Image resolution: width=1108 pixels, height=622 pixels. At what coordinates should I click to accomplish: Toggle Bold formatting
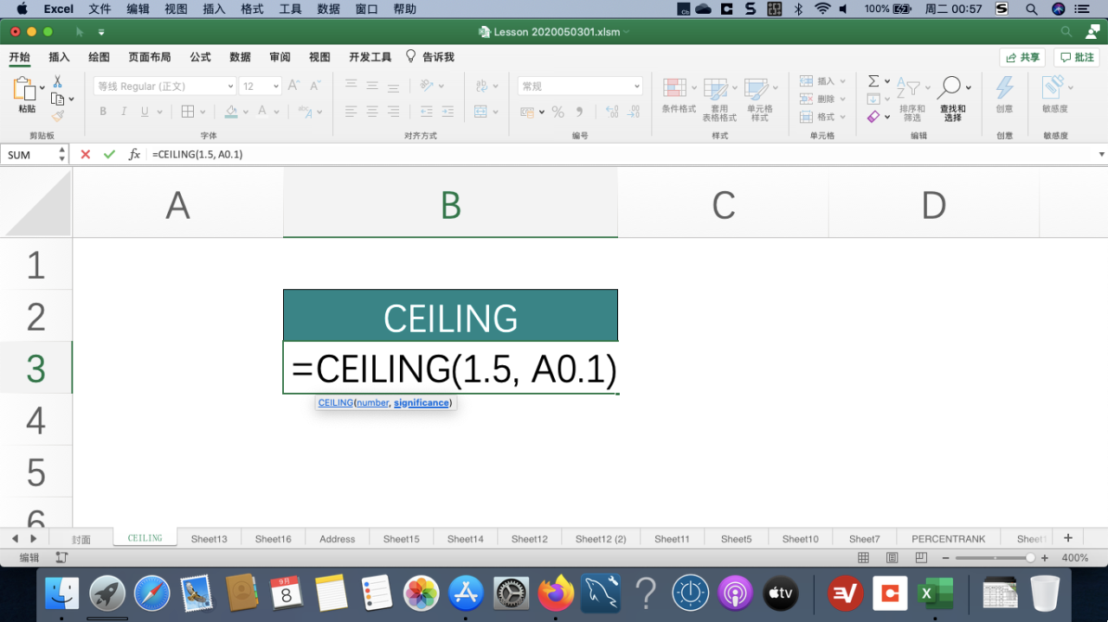[103, 112]
